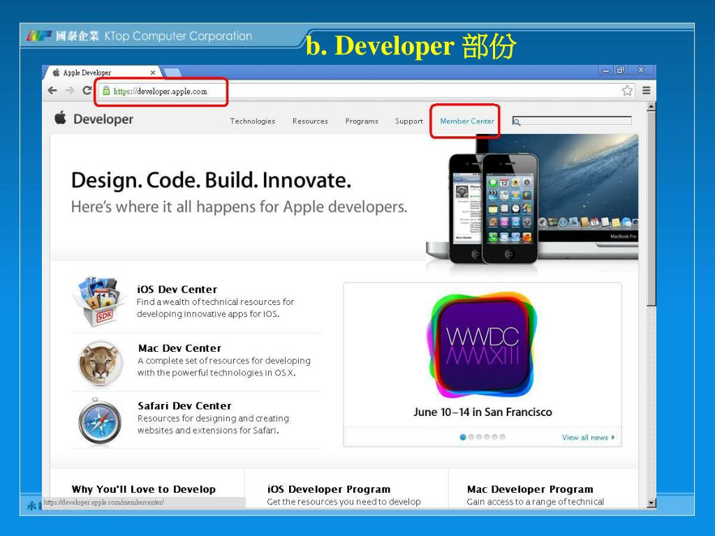Click 'Find a wealth of technical resources' text

pyautogui.click(x=215, y=308)
